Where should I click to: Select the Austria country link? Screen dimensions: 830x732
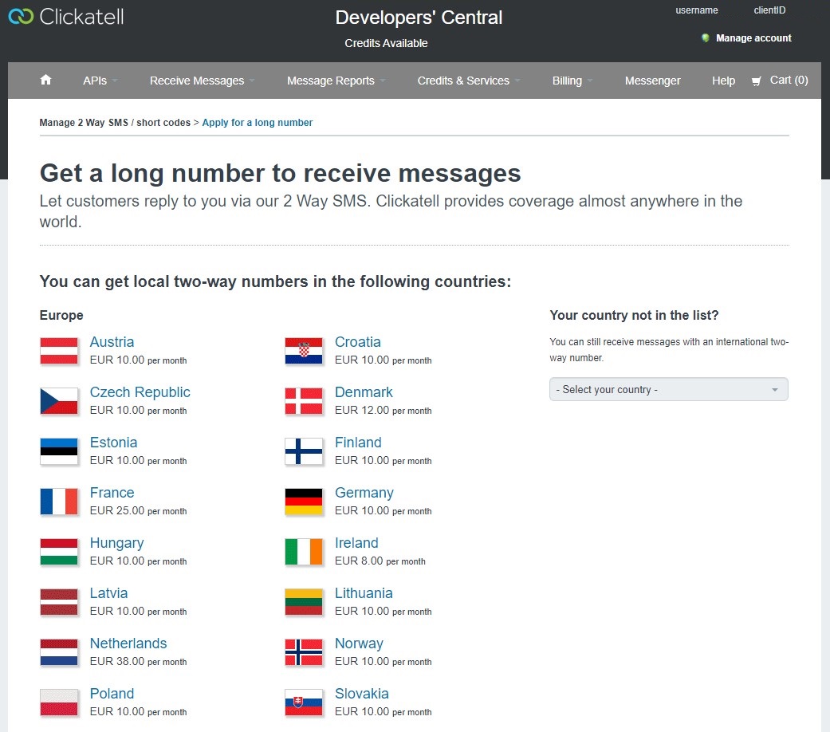(112, 342)
